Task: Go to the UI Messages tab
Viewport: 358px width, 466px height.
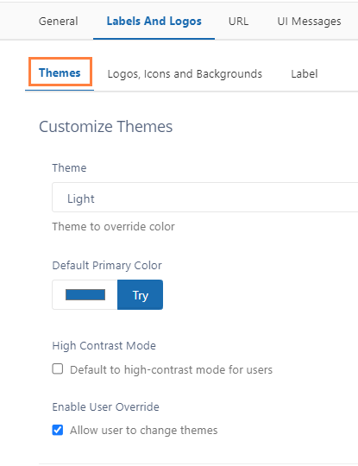Action: pyautogui.click(x=309, y=21)
